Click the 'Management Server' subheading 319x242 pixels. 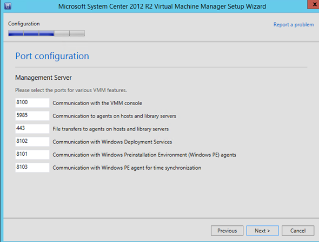[x=43, y=78]
